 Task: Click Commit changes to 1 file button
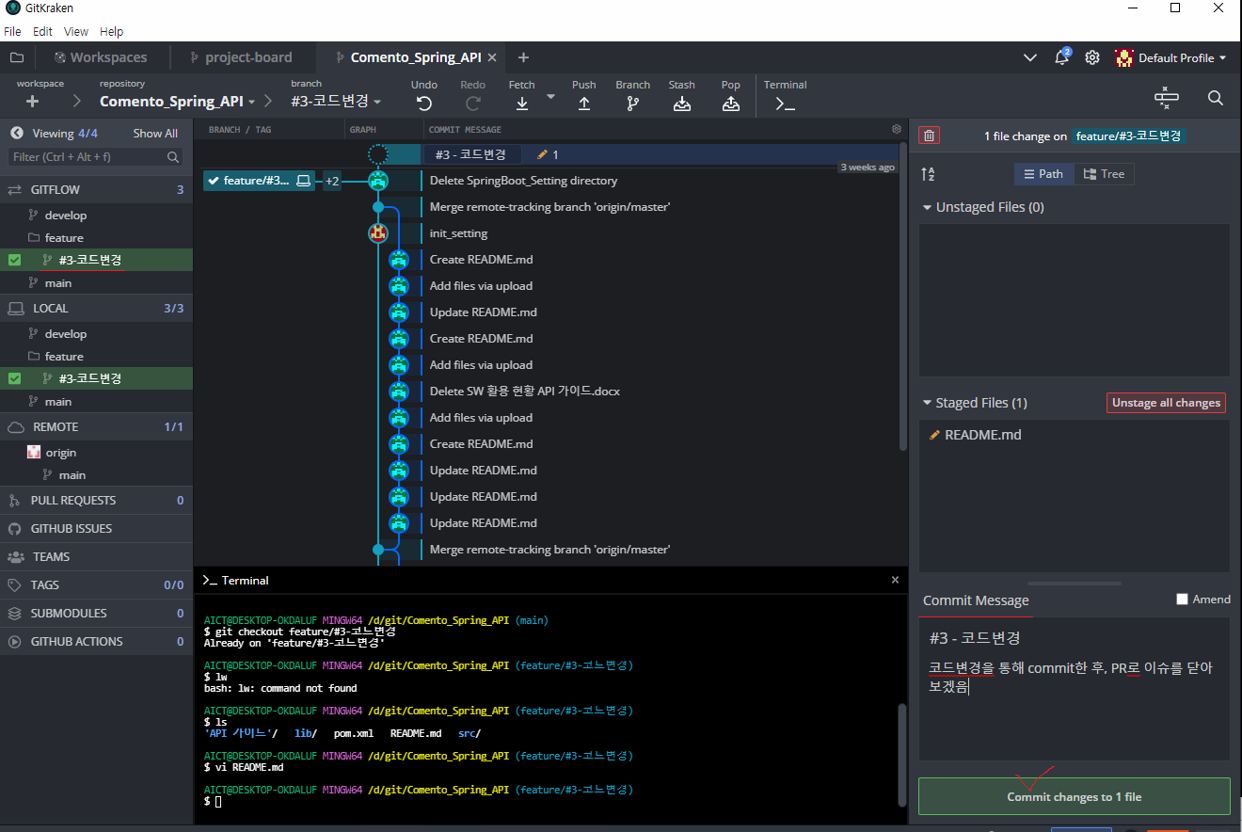pos(1075,796)
